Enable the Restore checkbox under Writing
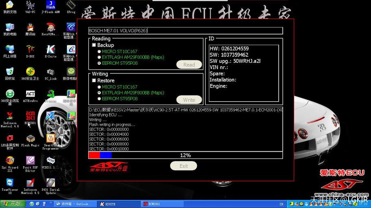The height and width of the screenshot is (208, 371). 94,80
